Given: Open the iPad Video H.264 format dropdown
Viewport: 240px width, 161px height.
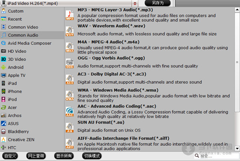Looking at the screenshot, I should [x=69, y=3].
